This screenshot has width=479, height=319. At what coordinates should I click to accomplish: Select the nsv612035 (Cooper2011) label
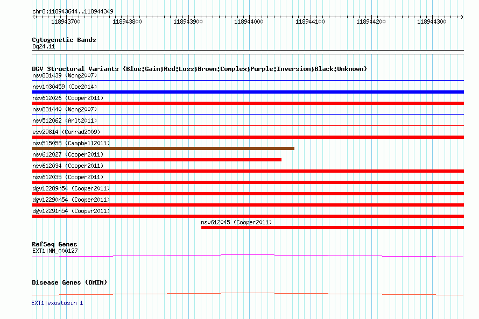click(68, 177)
